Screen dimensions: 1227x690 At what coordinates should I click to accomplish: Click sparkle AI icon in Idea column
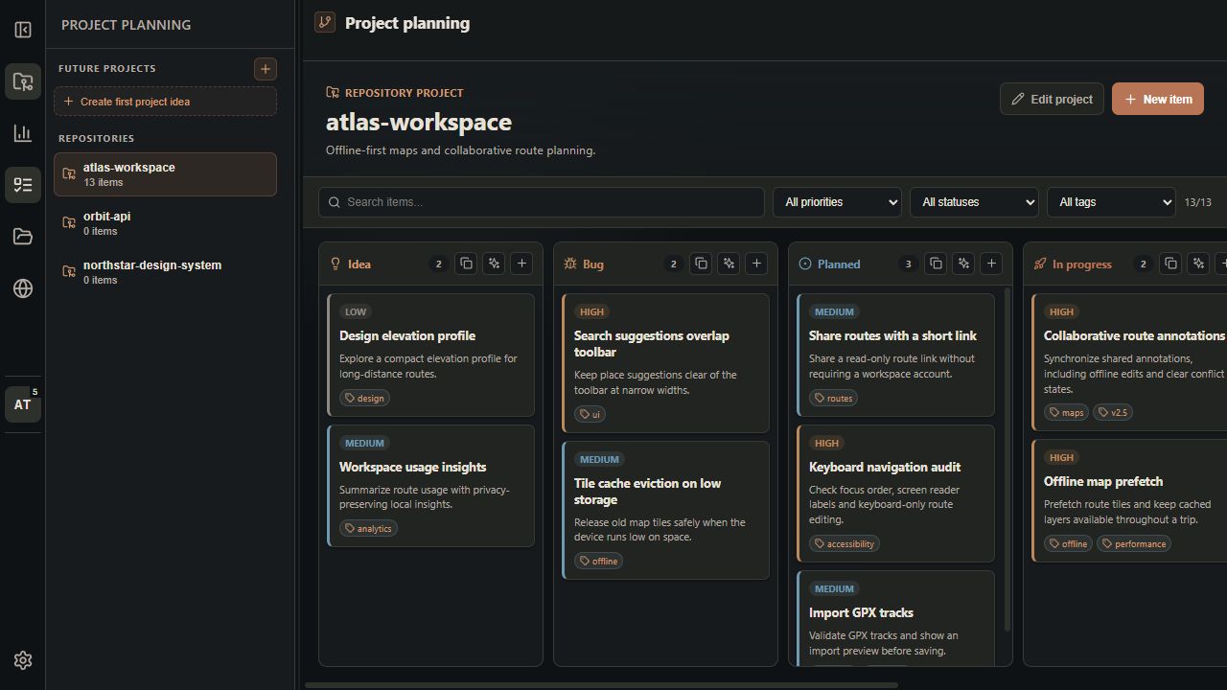[494, 264]
